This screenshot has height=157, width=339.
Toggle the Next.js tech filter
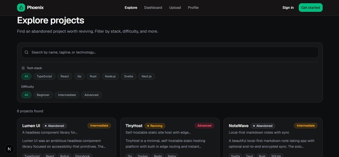[147, 76]
